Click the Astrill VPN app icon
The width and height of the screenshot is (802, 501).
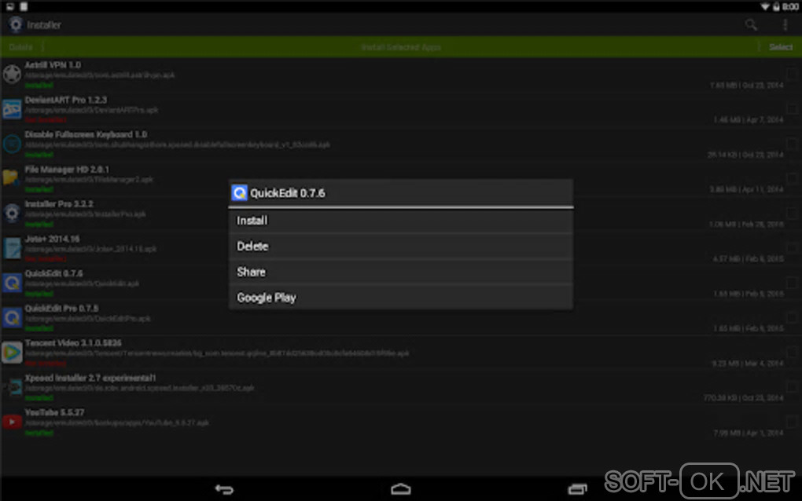[12, 74]
